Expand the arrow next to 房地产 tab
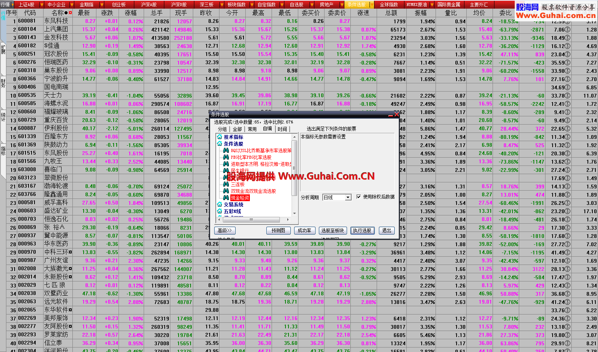Screen dimensions: 598x352 (341, 5)
